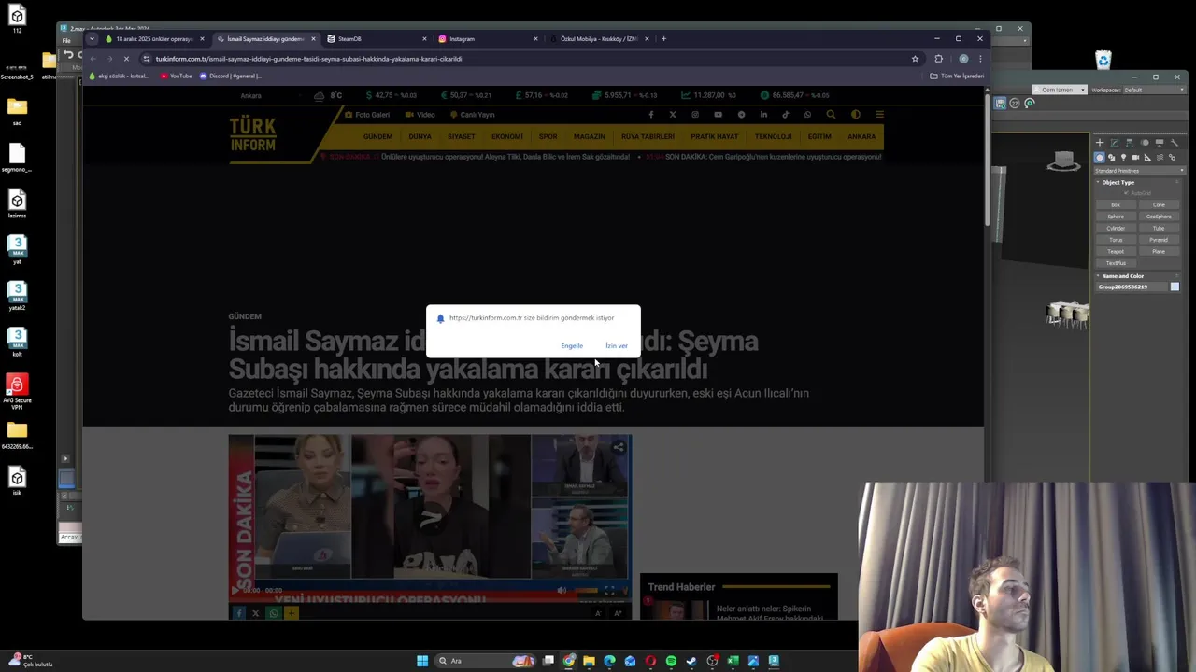Click the Sphere primitive button

(1116, 217)
